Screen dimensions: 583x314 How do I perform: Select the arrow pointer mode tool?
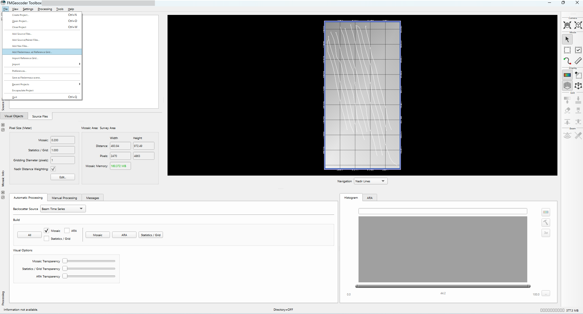pyautogui.click(x=567, y=39)
